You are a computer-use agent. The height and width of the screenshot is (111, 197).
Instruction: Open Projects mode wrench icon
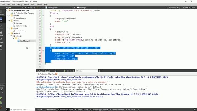tap(1, 40)
